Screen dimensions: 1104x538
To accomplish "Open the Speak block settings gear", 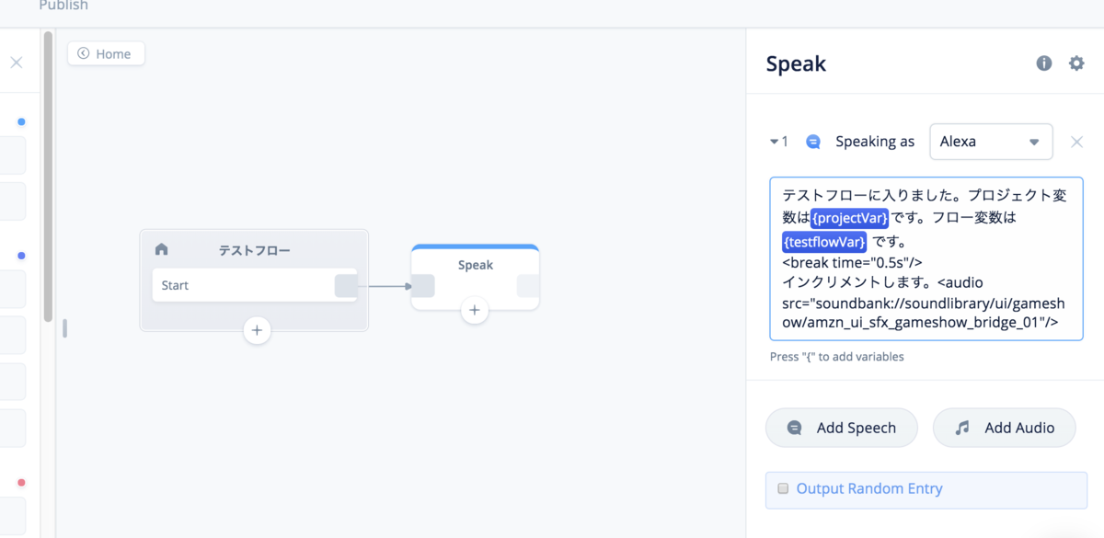I will [1076, 63].
